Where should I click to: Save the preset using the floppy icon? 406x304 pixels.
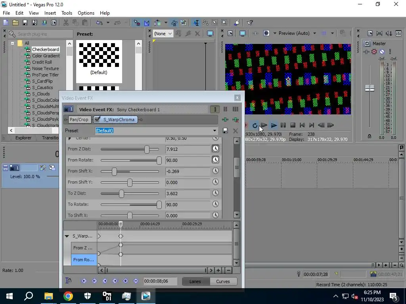225,131
